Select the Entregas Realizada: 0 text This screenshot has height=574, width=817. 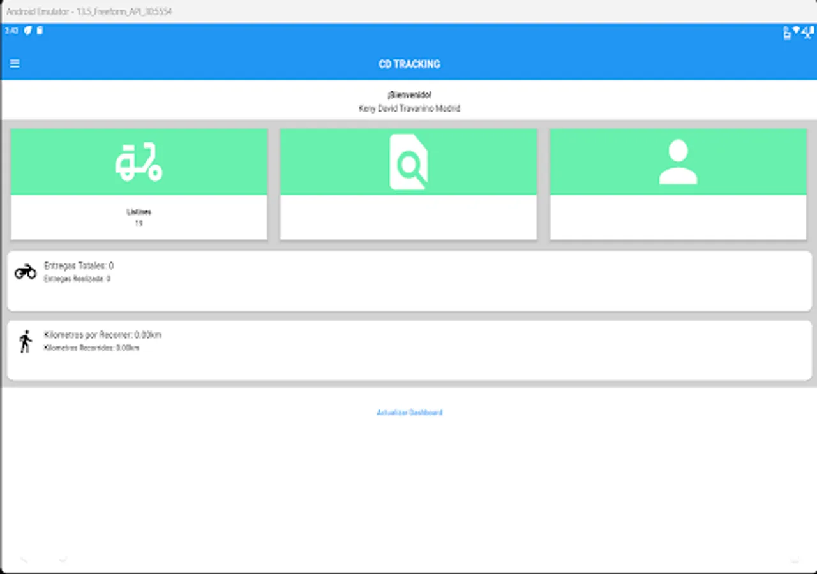pyautogui.click(x=75, y=279)
